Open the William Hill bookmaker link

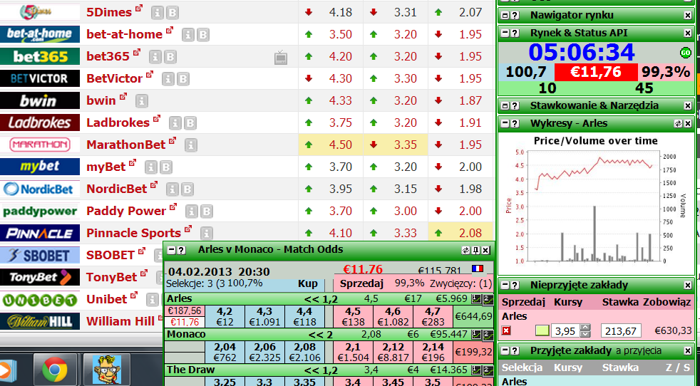(x=120, y=321)
